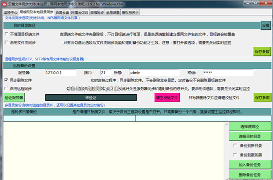Viewport: 273px width, 180px height.
Task: Switch to the 百度云盘 tab
Action: coord(62,12)
